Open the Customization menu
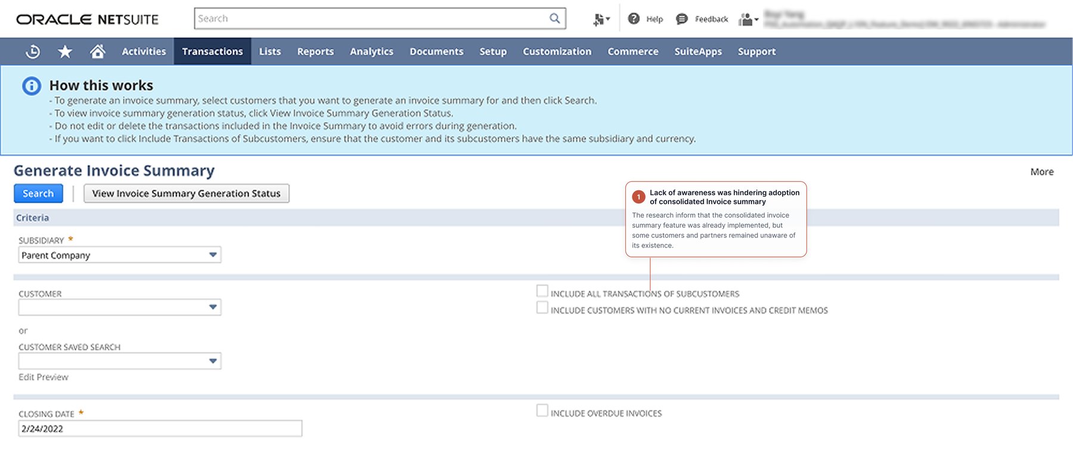The height and width of the screenshot is (458, 1073). click(x=557, y=52)
